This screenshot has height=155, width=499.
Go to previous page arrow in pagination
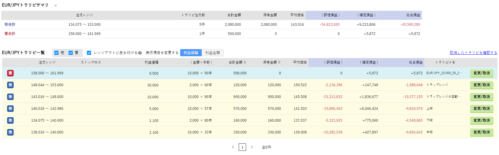[233, 147]
